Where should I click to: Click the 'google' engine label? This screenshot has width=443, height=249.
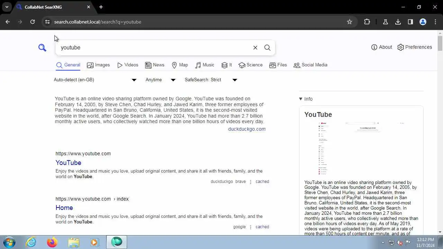pos(239,227)
